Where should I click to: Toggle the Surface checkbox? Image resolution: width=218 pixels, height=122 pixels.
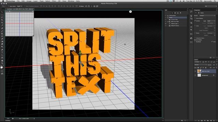coord(195,21)
